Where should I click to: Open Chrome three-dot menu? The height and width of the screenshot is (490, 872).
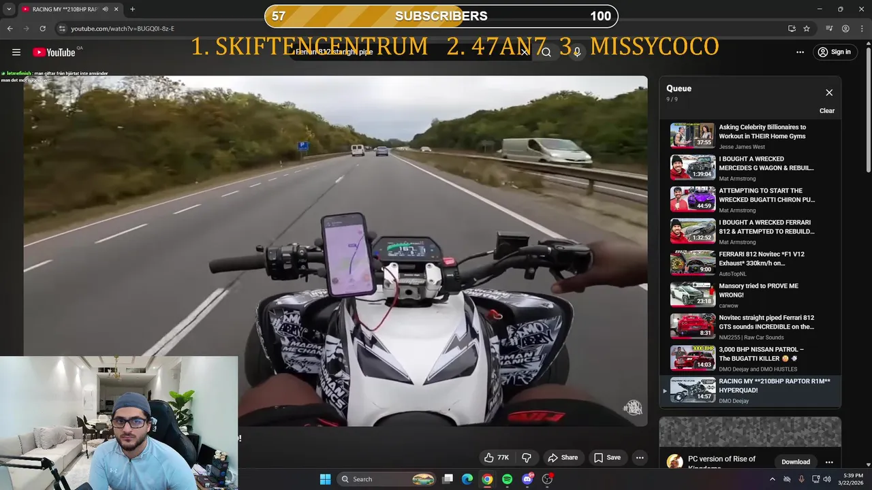coord(862,29)
